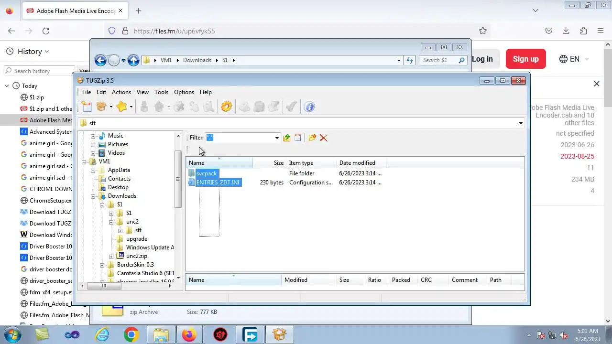The width and height of the screenshot is (612, 344).
Task: Click the Firefox reload page icon
Action: (46, 31)
